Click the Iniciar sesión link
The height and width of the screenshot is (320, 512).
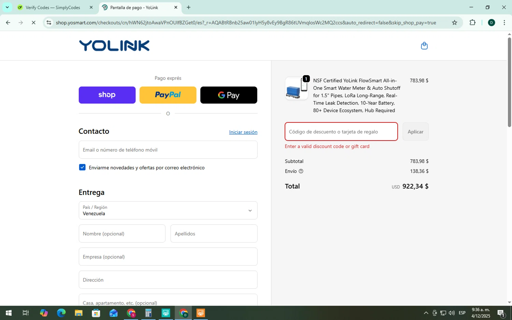[x=243, y=132]
